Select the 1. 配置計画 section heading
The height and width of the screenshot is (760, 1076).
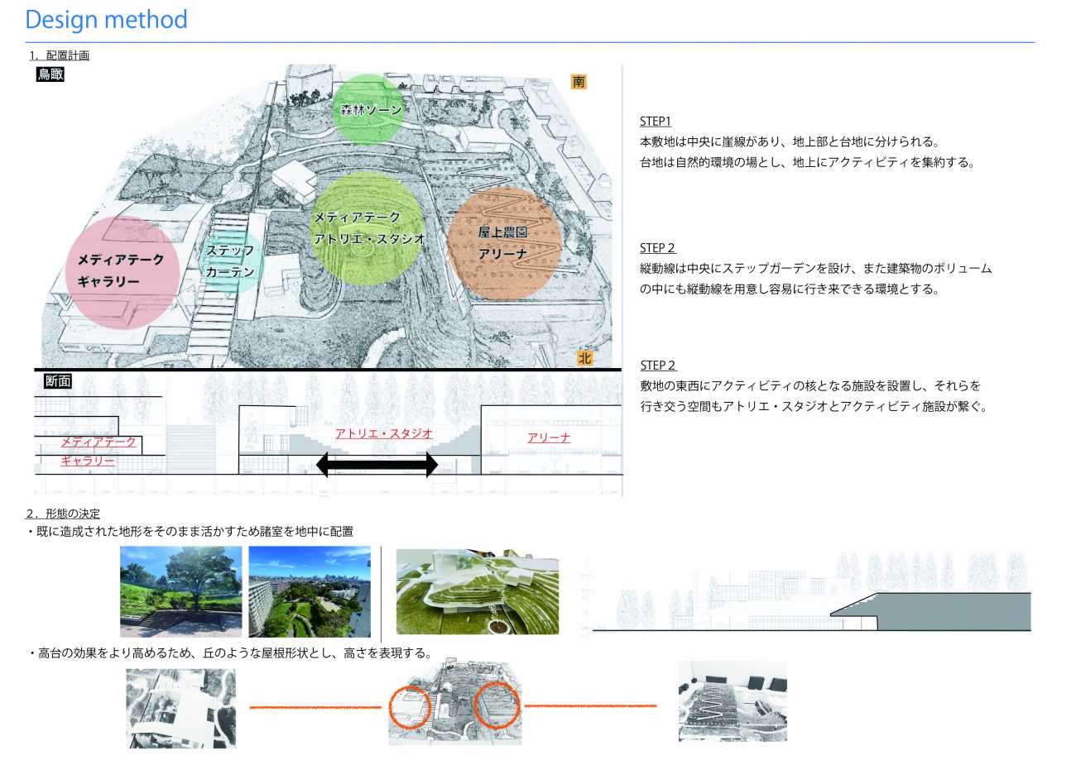[x=59, y=55]
